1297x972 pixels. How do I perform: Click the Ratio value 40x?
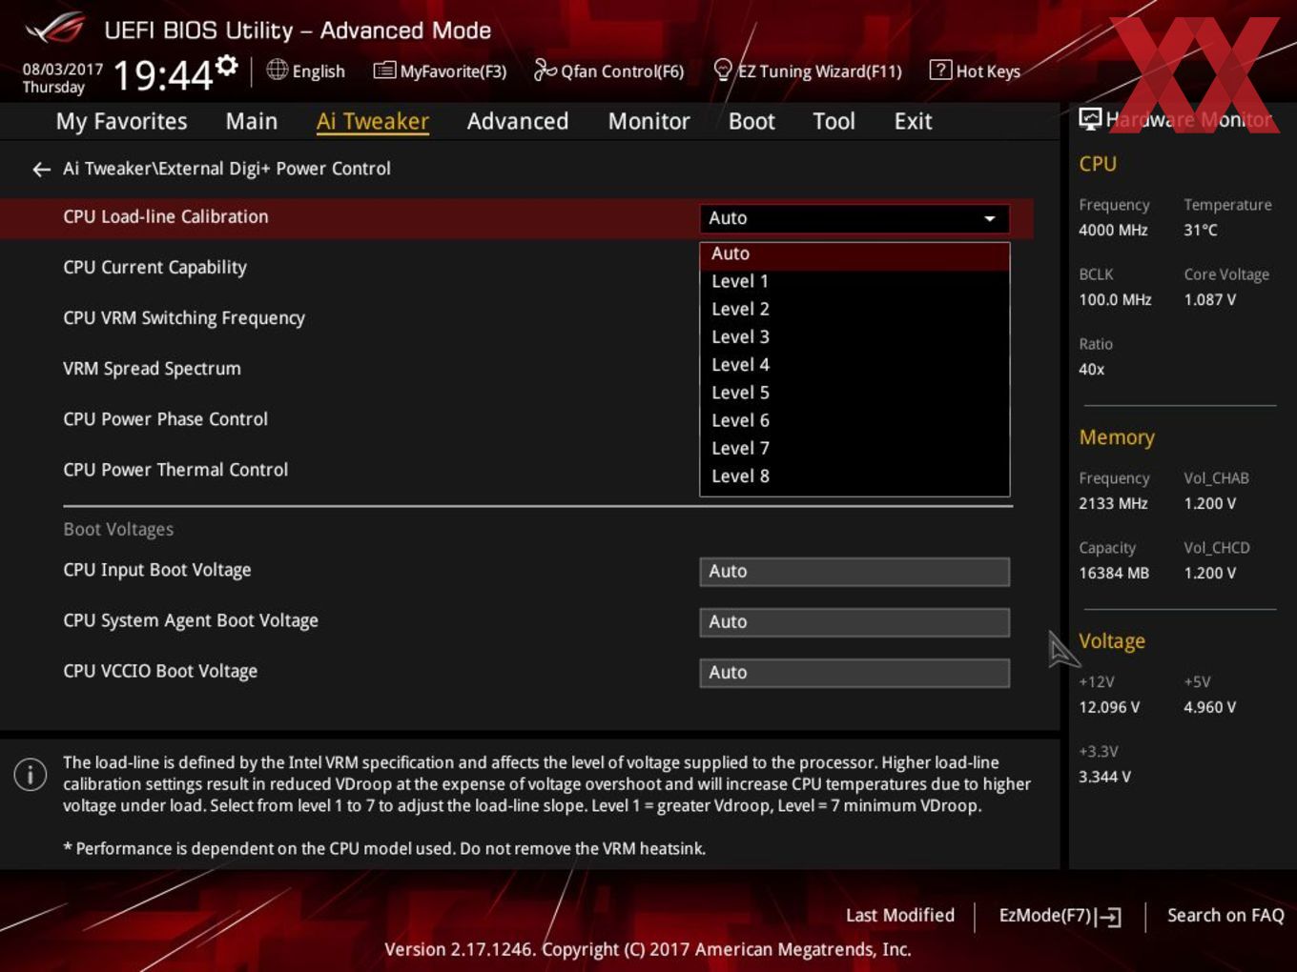point(1092,370)
